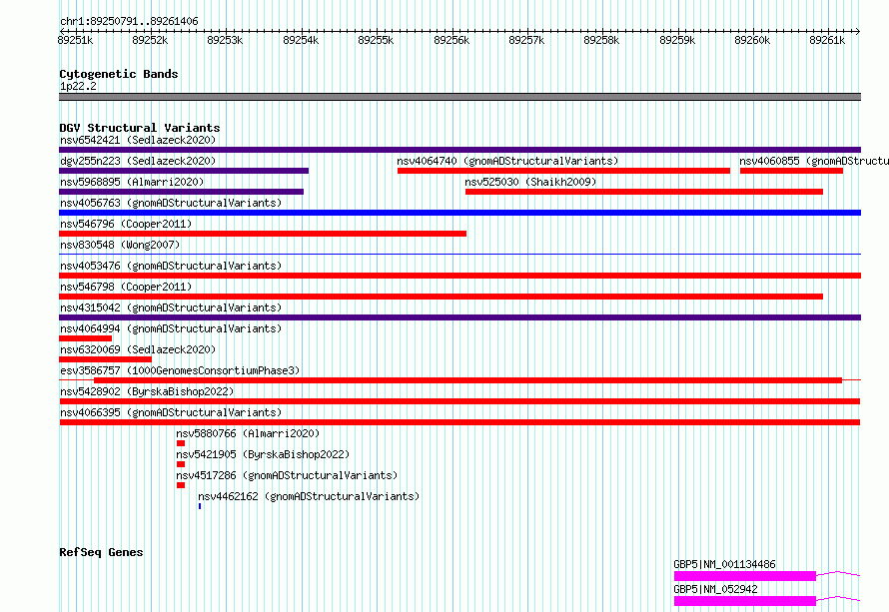Click the nsv4462162 (gnomADStructuralVariants) label
Viewport: 889px width, 612px height.
309,496
